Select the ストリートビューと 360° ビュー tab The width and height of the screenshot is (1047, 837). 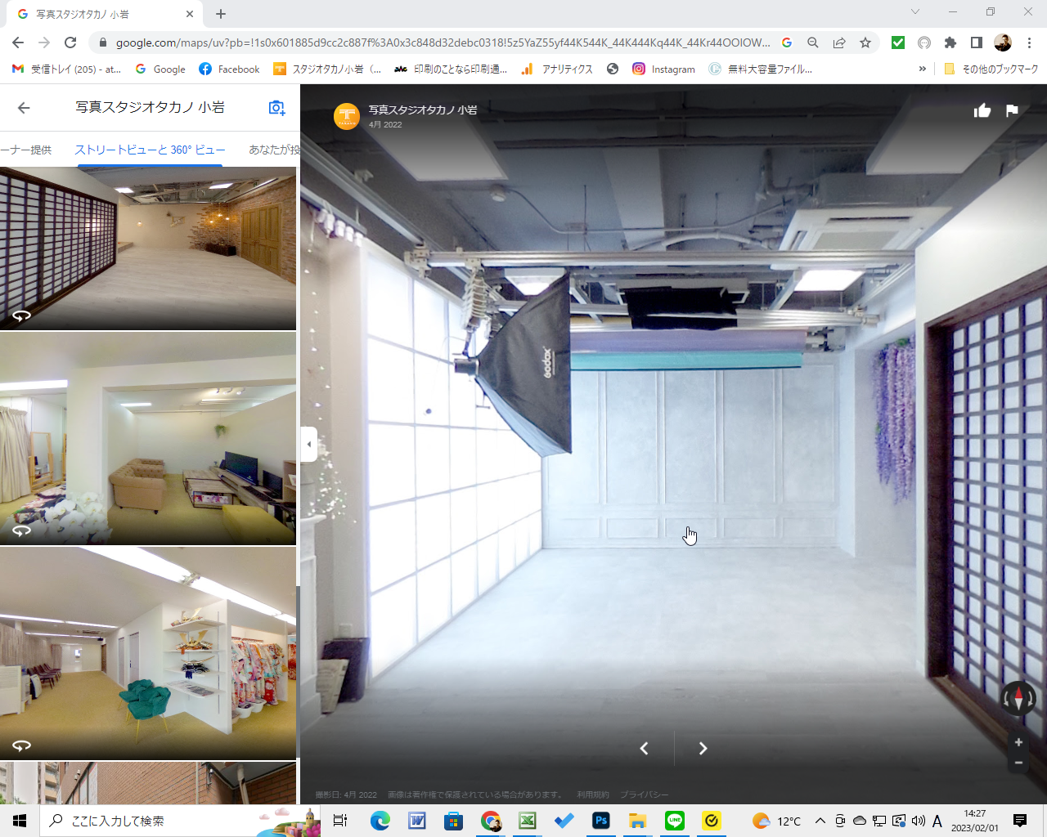[x=150, y=150]
